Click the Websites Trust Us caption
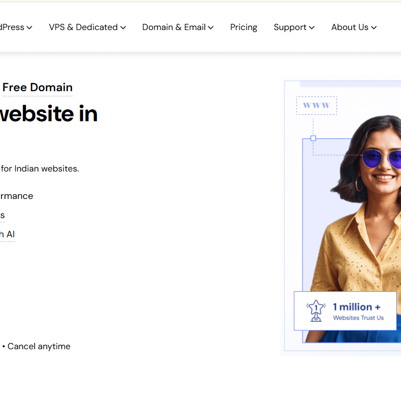This screenshot has width=401, height=401. pos(359,318)
